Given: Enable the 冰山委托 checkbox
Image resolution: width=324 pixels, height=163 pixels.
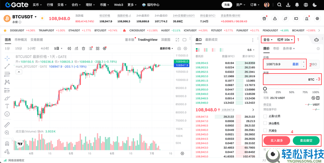Looking at the screenshot, I should (x=265, y=123).
